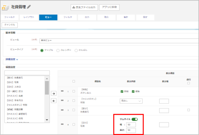Viewport: 199px width, 135px height.
Task: Grab the drag handle of row 2 性別
Action: click(62, 100)
